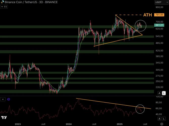The width and height of the screenshot is (169, 126).
Task: Click the 40,00 RSI axis label
Action: (159, 114)
